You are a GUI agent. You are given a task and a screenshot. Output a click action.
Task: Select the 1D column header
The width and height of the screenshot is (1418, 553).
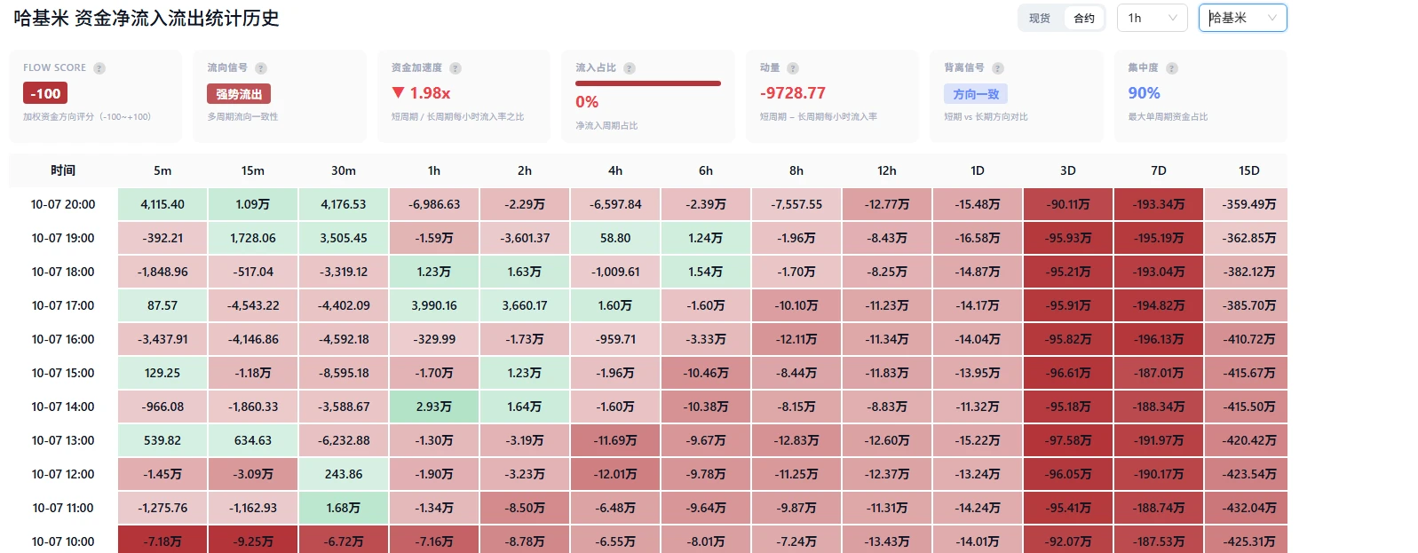(978, 170)
